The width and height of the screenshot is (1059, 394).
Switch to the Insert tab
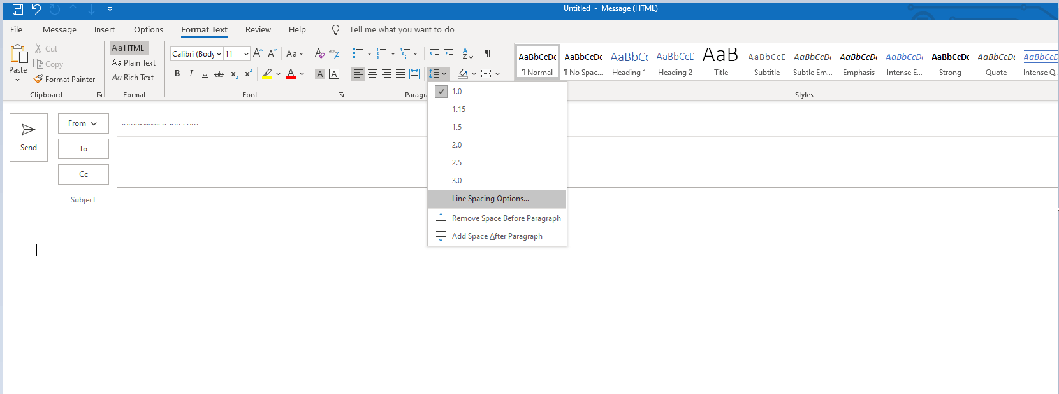[105, 30]
